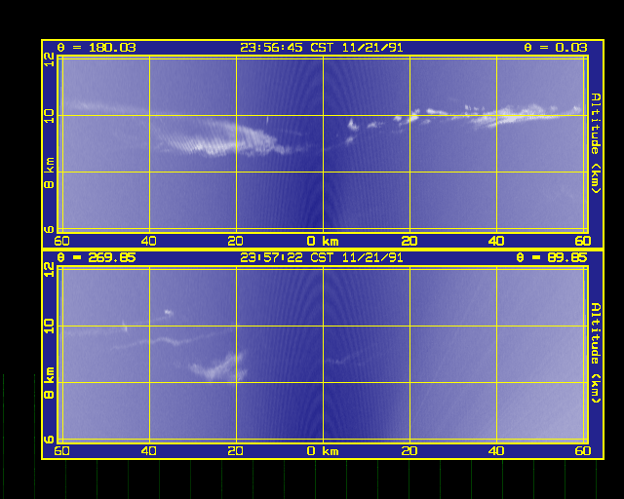The image size is (624, 499).
Task: Click the right-side 60 range label of upper scan
Action: (x=583, y=241)
